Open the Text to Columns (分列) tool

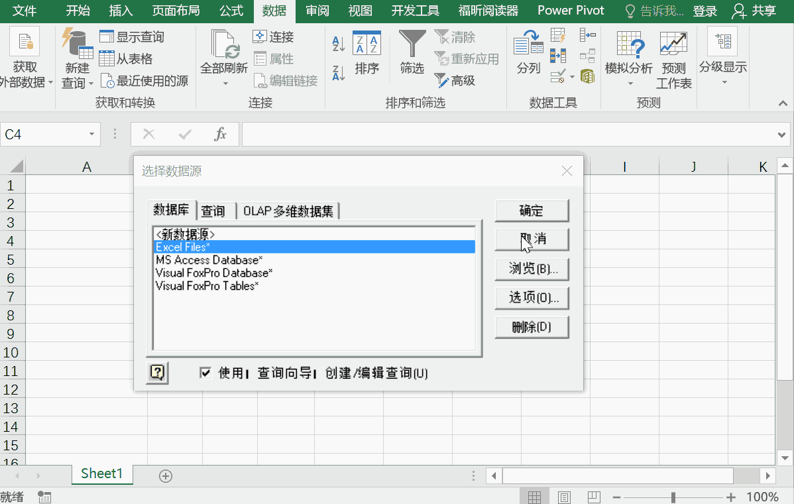528,52
